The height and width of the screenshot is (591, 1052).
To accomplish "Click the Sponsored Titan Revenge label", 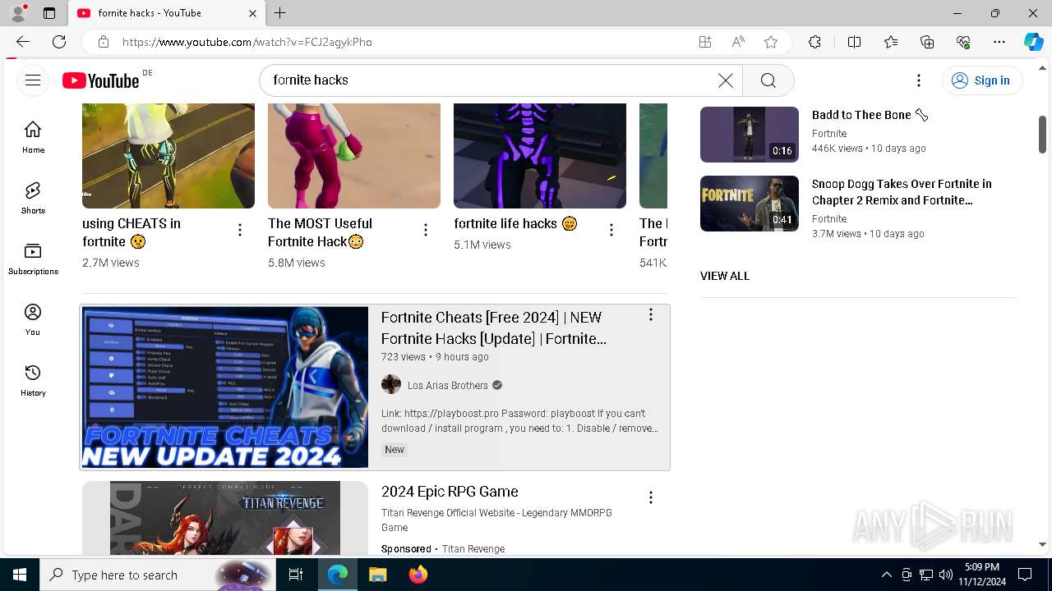I will point(443,548).
